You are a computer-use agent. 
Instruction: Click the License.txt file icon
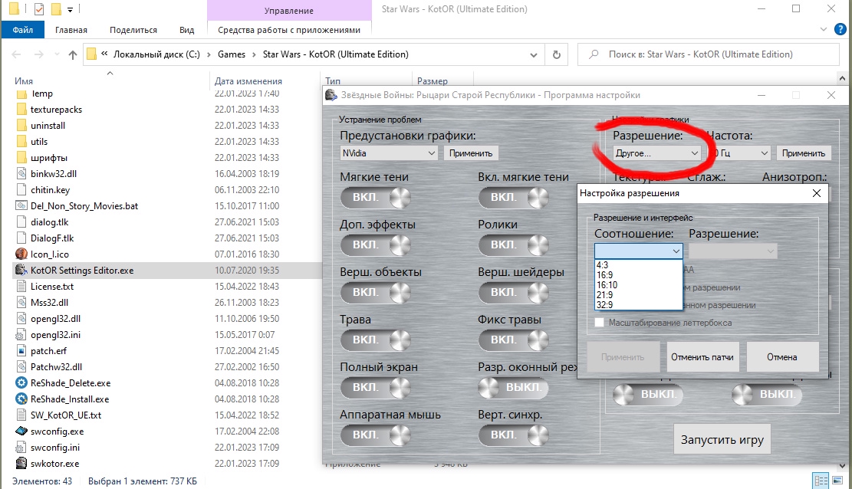coord(21,287)
